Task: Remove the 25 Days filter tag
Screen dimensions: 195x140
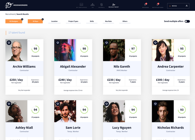Action: [43, 19]
